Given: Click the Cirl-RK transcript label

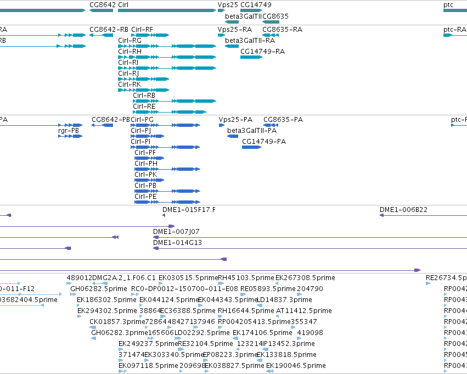Looking at the screenshot, I should click(x=130, y=85).
